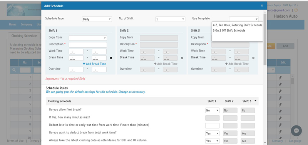Open the No. of Shift dropdown

170,19
